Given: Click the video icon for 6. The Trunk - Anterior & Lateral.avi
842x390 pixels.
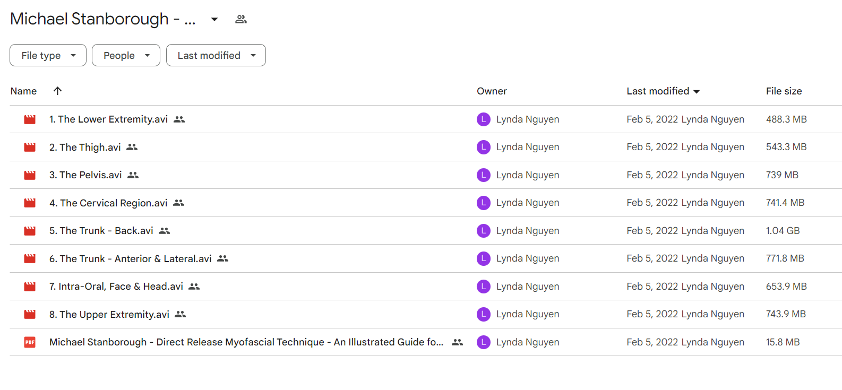Looking at the screenshot, I should coord(30,258).
